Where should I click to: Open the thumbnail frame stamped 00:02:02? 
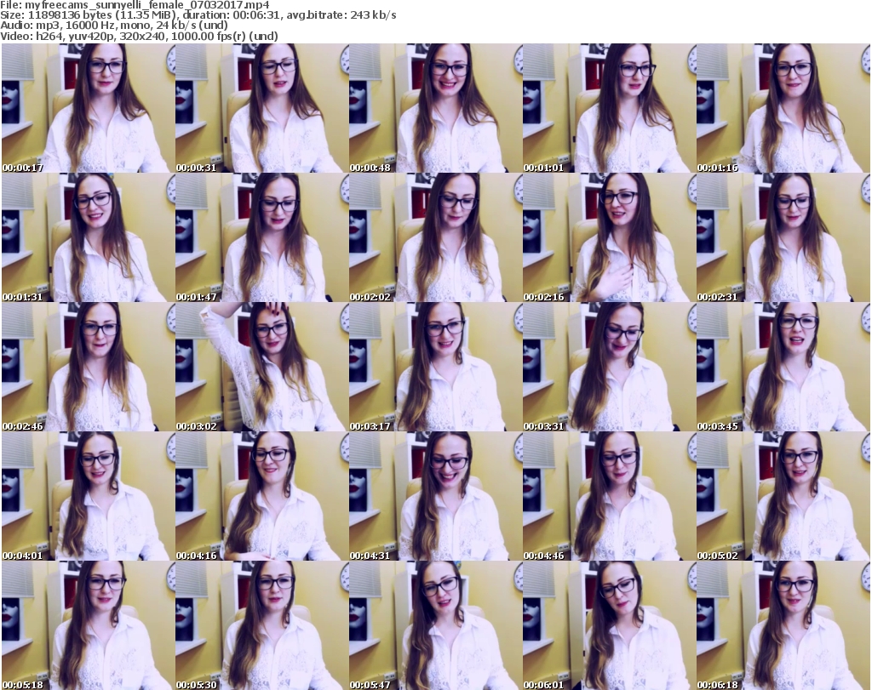pyautogui.click(x=435, y=237)
